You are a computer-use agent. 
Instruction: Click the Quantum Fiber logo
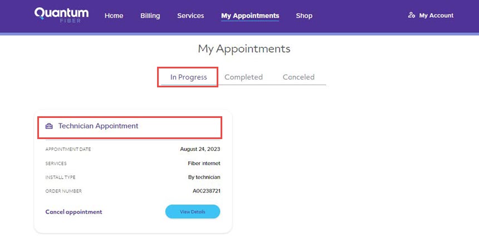(x=61, y=15)
